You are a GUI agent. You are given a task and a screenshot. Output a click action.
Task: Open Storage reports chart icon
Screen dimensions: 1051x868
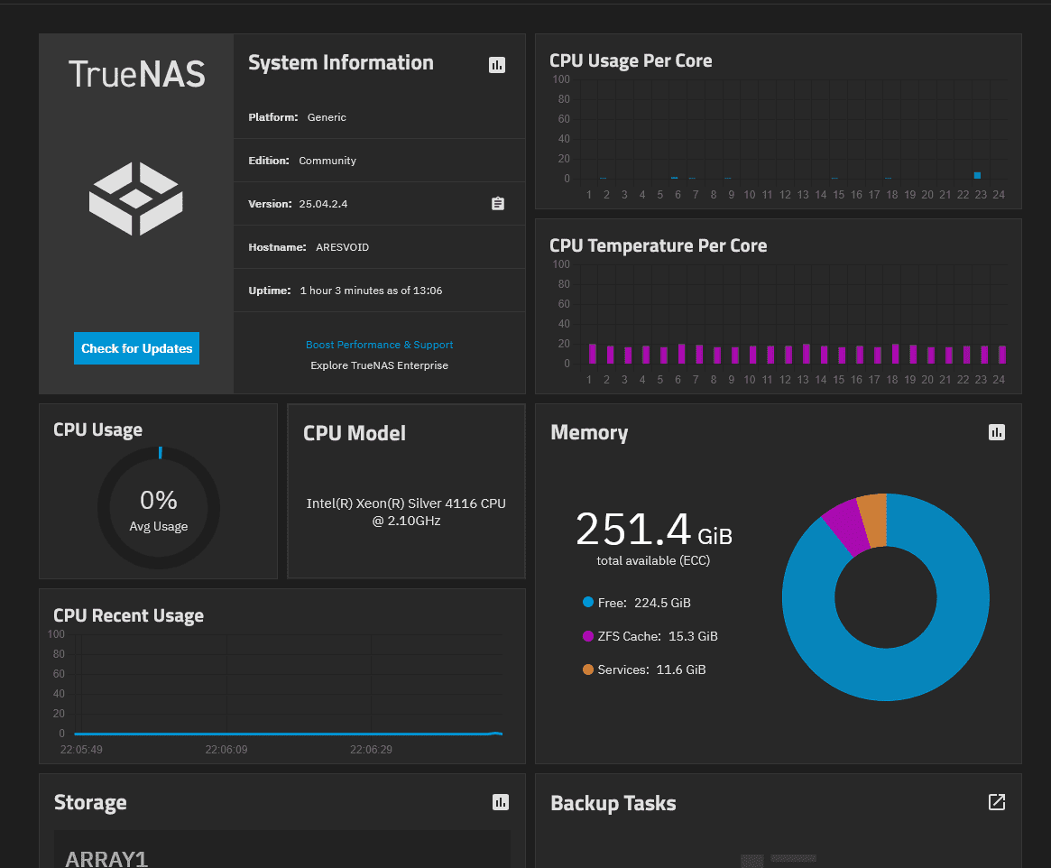coord(501,802)
